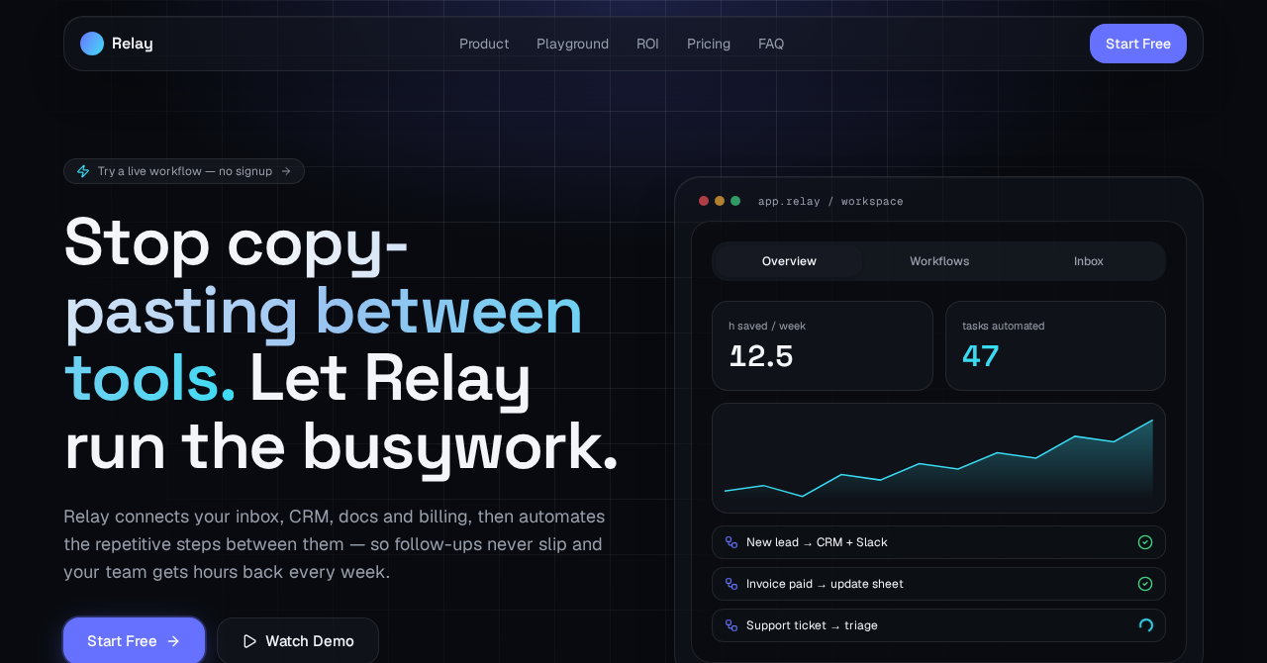Click the green checkmark on Invoice paid row
Image resolution: width=1267 pixels, height=663 pixels.
[x=1145, y=584]
